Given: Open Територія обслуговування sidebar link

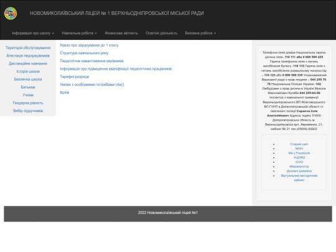Looking at the screenshot, I should coord(28,48).
